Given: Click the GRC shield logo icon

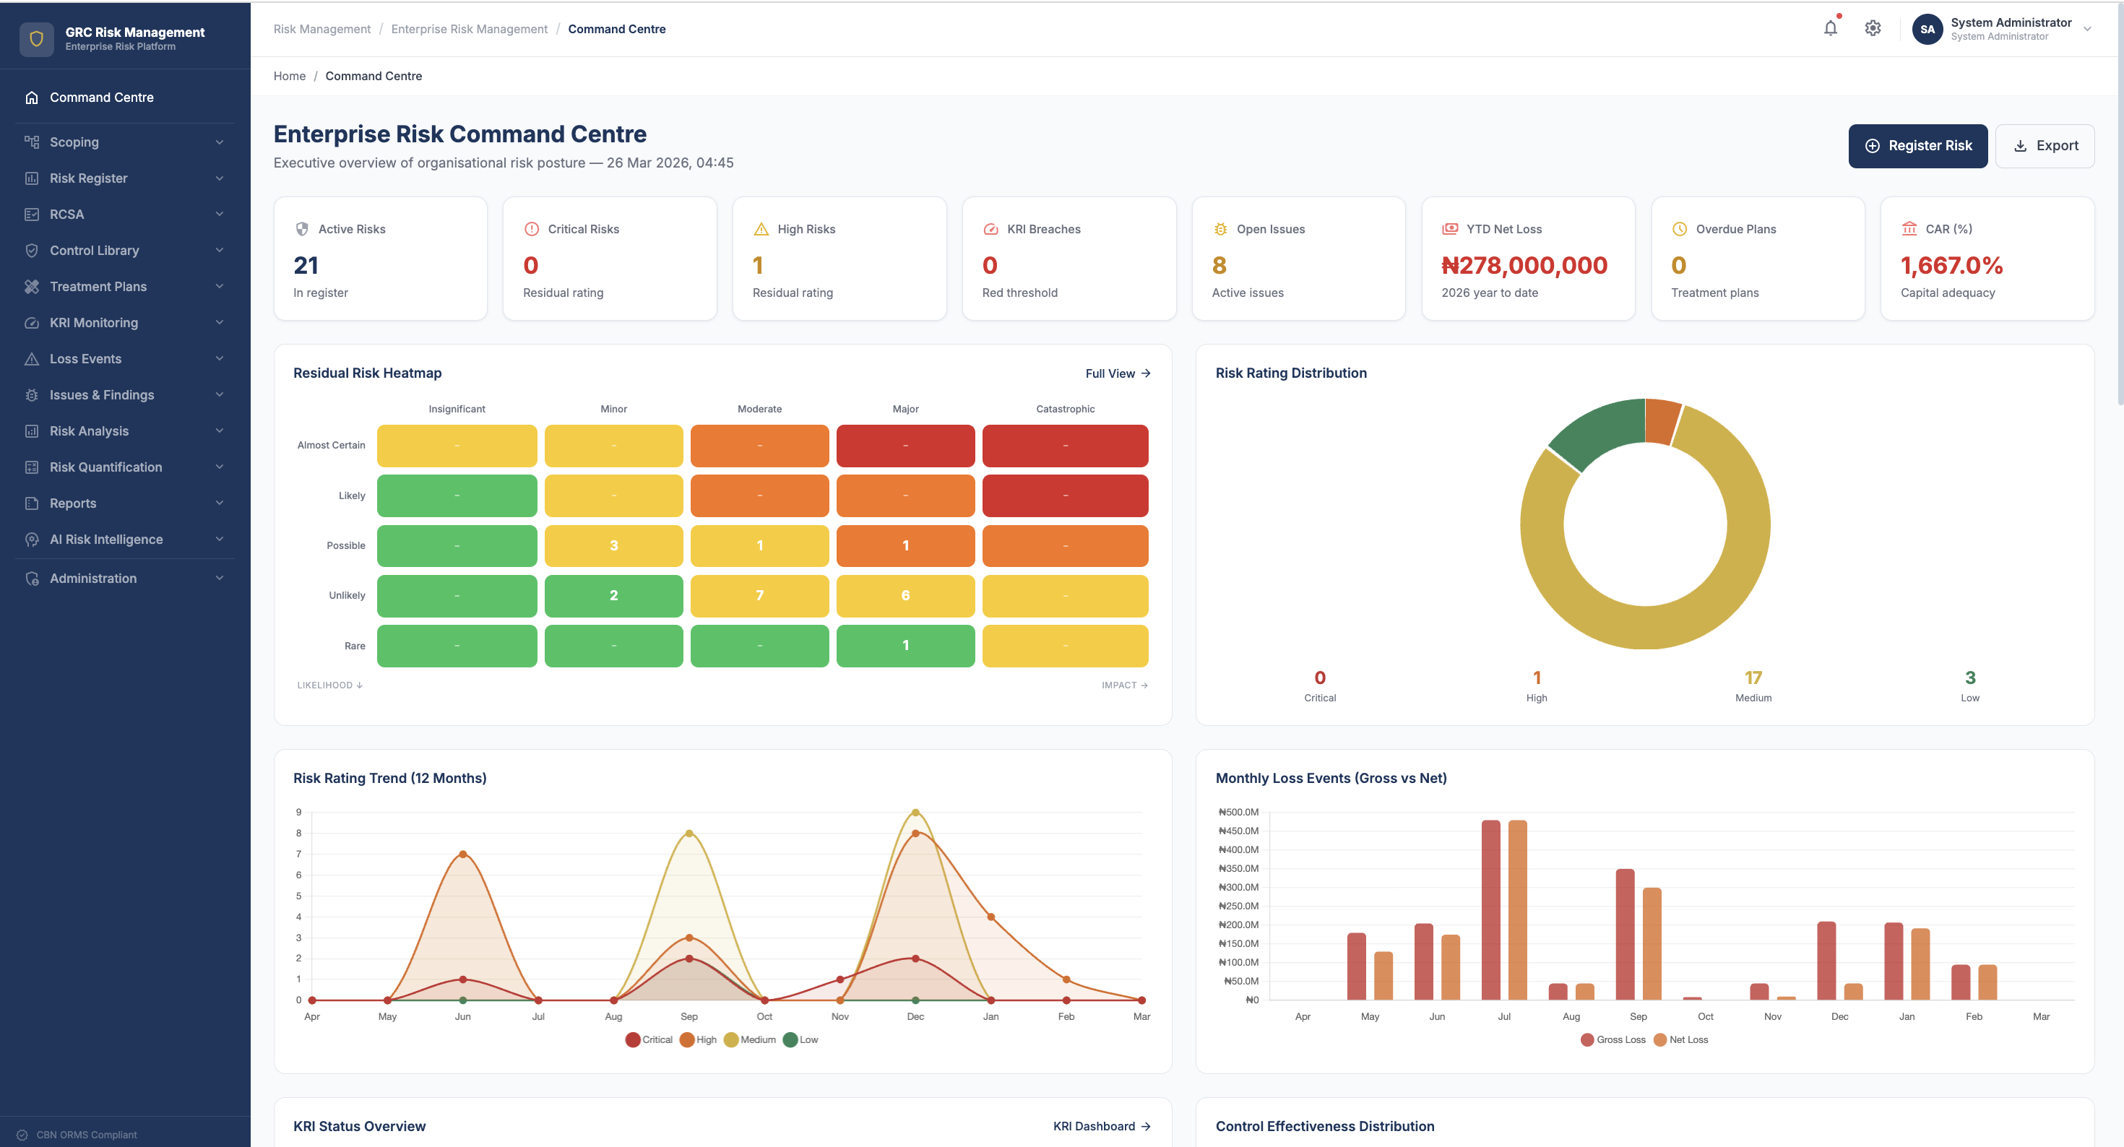Looking at the screenshot, I should (36, 39).
